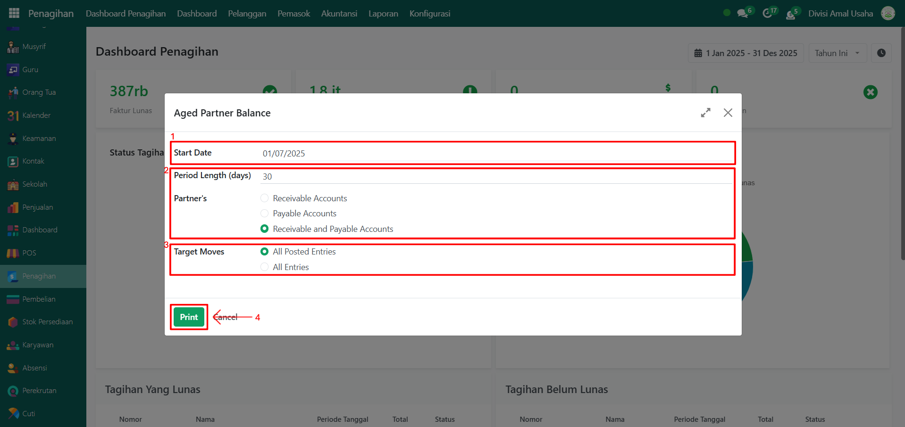Open the Karyawan sidebar icon
This screenshot has height=427, width=905.
click(13, 345)
